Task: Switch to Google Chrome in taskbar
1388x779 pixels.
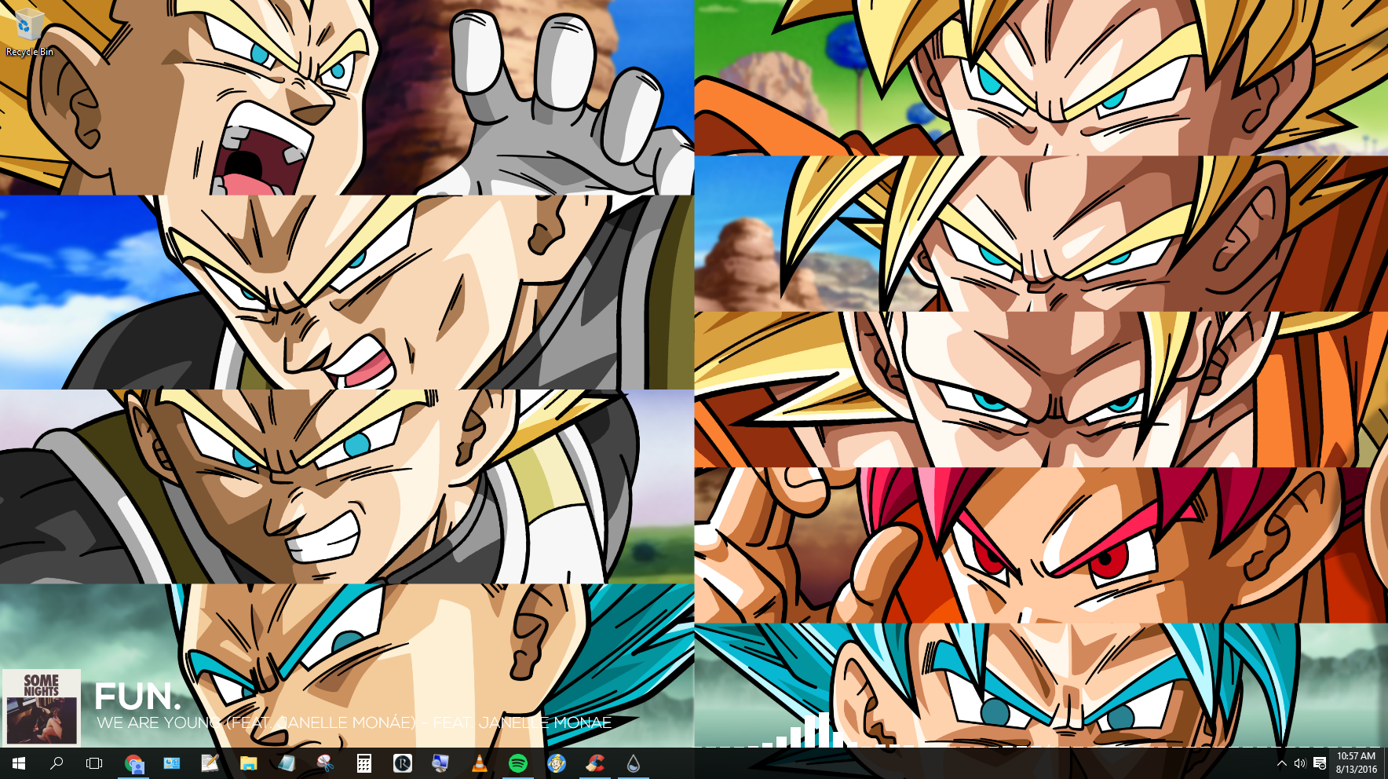Action: click(133, 763)
